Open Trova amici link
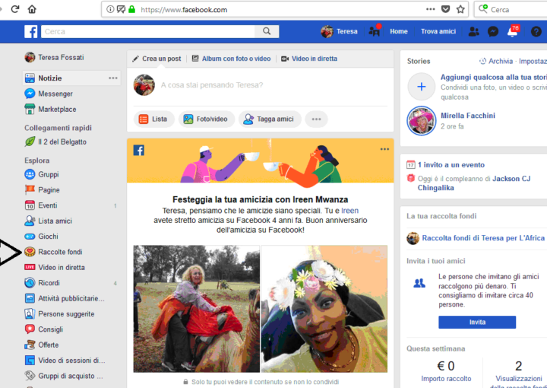Screen dimensions: 547x388 click(x=438, y=31)
